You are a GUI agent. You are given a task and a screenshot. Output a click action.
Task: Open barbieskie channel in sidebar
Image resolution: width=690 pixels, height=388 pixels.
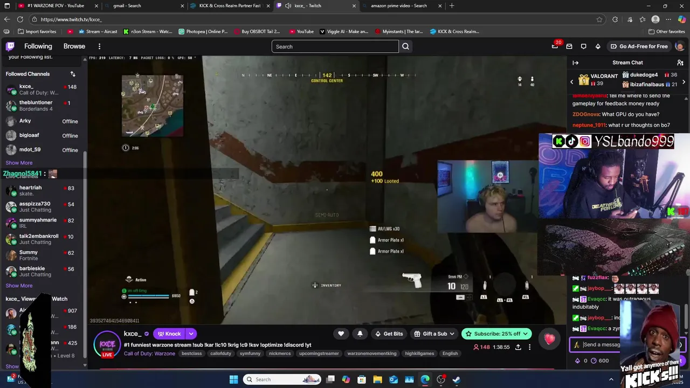click(x=42, y=272)
